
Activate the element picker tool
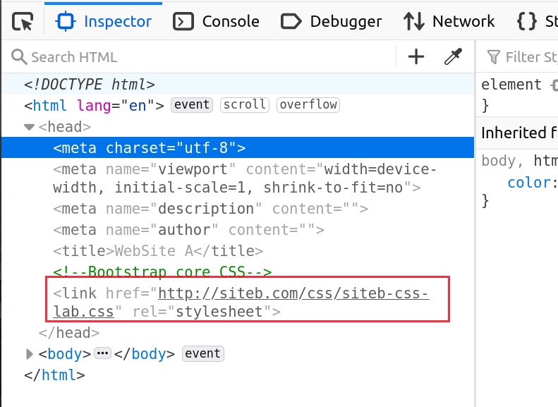coord(23,21)
